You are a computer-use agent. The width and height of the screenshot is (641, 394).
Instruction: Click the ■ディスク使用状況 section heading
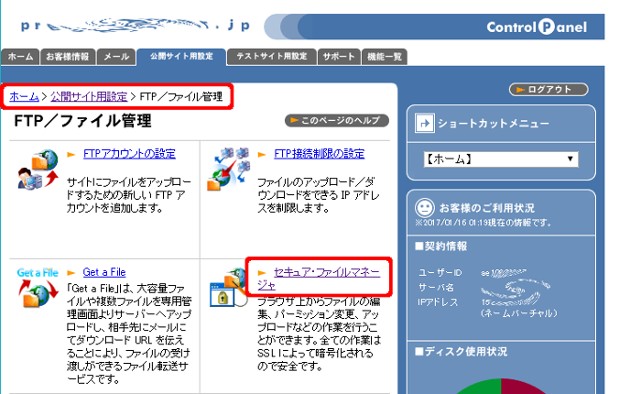pos(462,352)
